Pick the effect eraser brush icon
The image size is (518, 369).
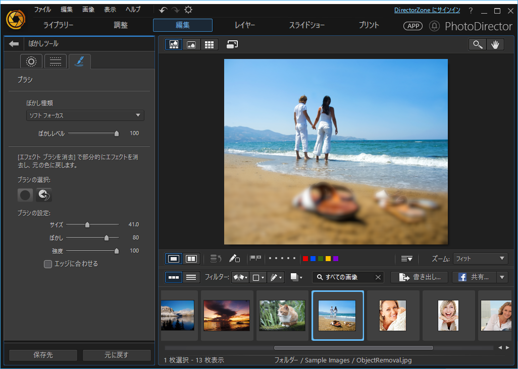tap(43, 195)
